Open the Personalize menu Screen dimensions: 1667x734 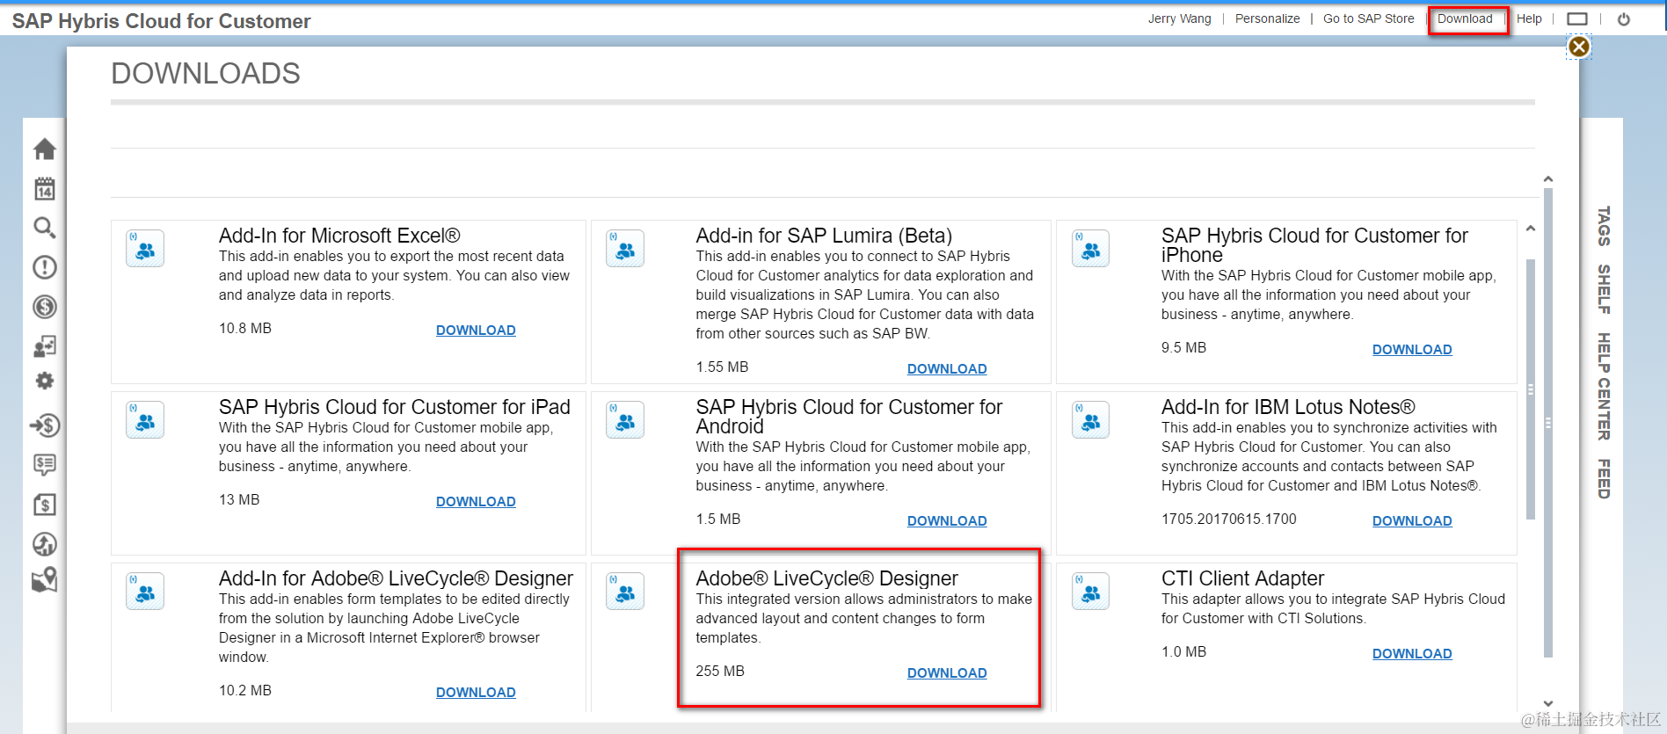coord(1267,18)
